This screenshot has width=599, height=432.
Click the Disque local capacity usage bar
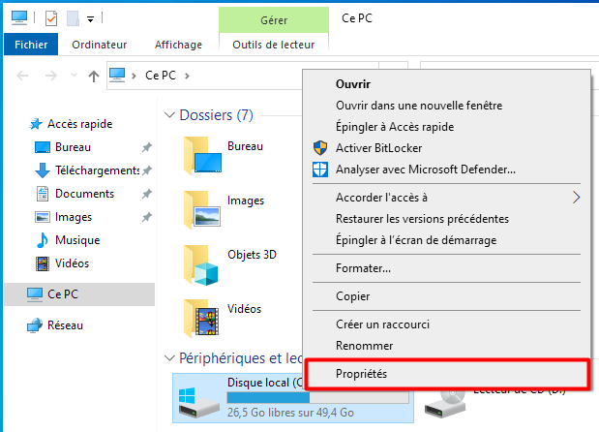click(317, 397)
